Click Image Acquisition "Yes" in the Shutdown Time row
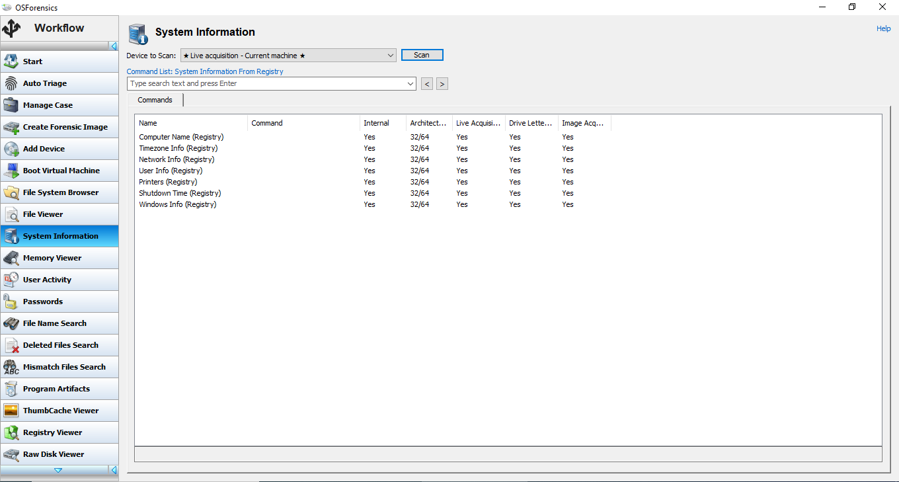Viewport: 899px width, 482px height. [x=568, y=193]
